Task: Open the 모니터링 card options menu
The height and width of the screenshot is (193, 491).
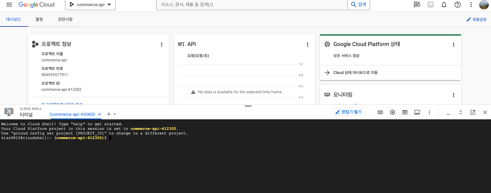Action: (x=454, y=95)
